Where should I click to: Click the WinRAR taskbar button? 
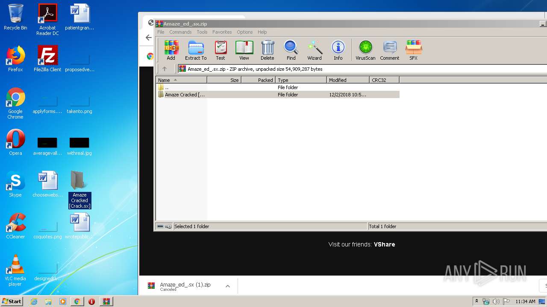[x=106, y=301]
